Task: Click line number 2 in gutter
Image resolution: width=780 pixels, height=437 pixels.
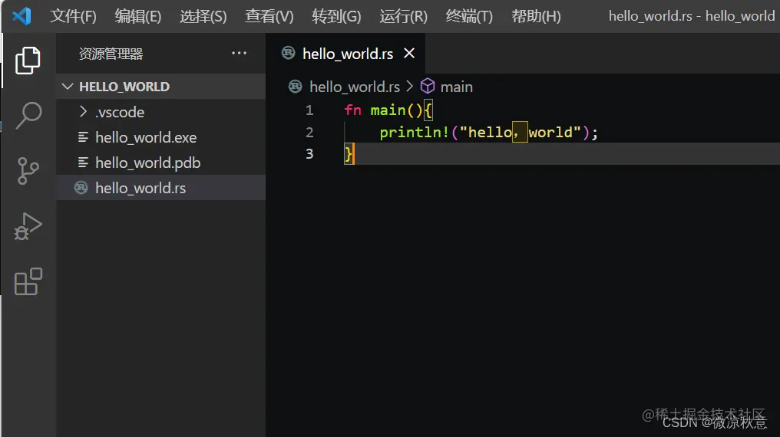Action: (309, 132)
